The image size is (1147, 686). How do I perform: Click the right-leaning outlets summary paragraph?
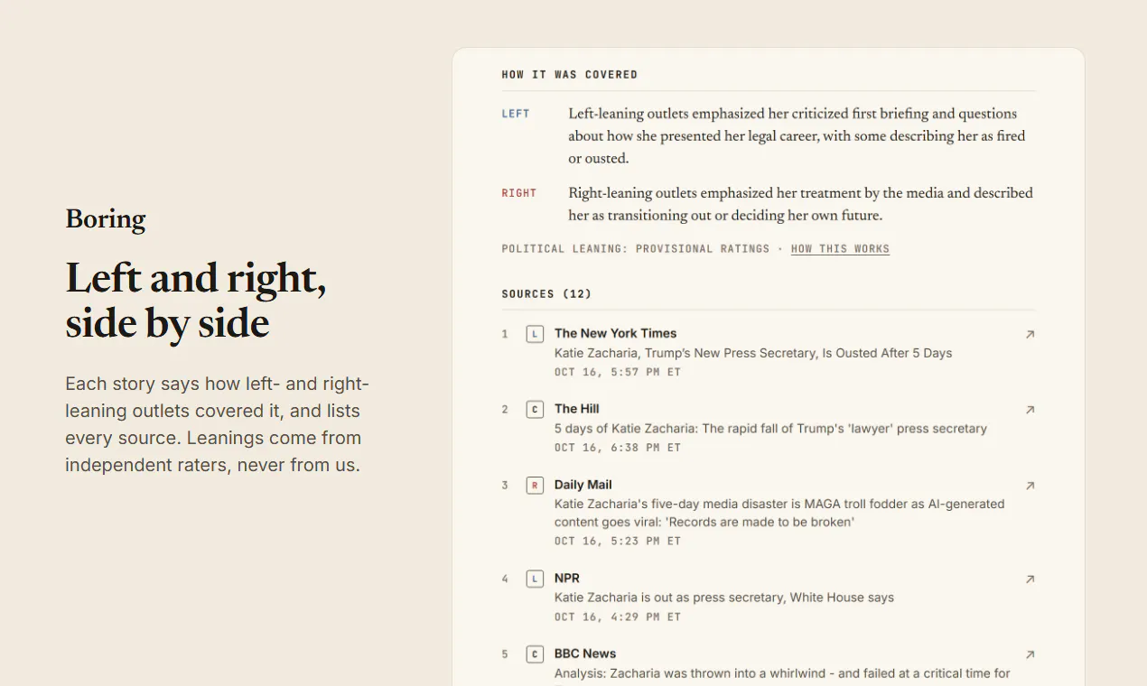[x=800, y=204]
